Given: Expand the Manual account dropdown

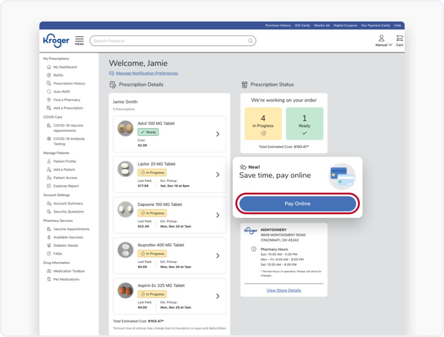Looking at the screenshot, I should click(x=384, y=41).
